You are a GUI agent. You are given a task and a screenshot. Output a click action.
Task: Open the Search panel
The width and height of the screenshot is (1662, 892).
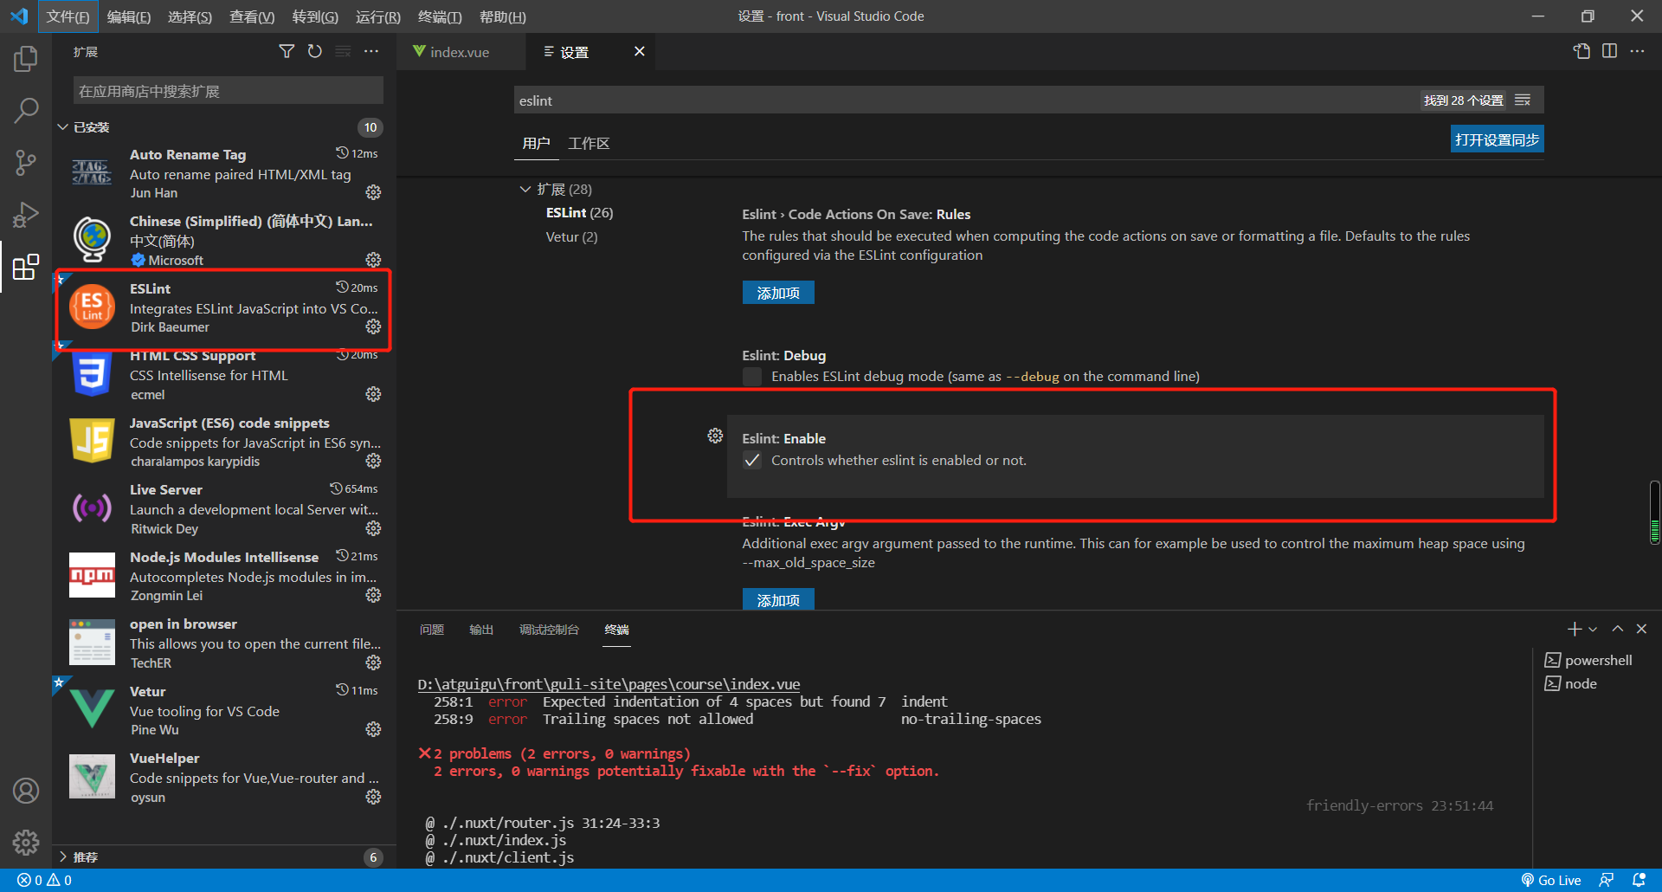(x=25, y=111)
